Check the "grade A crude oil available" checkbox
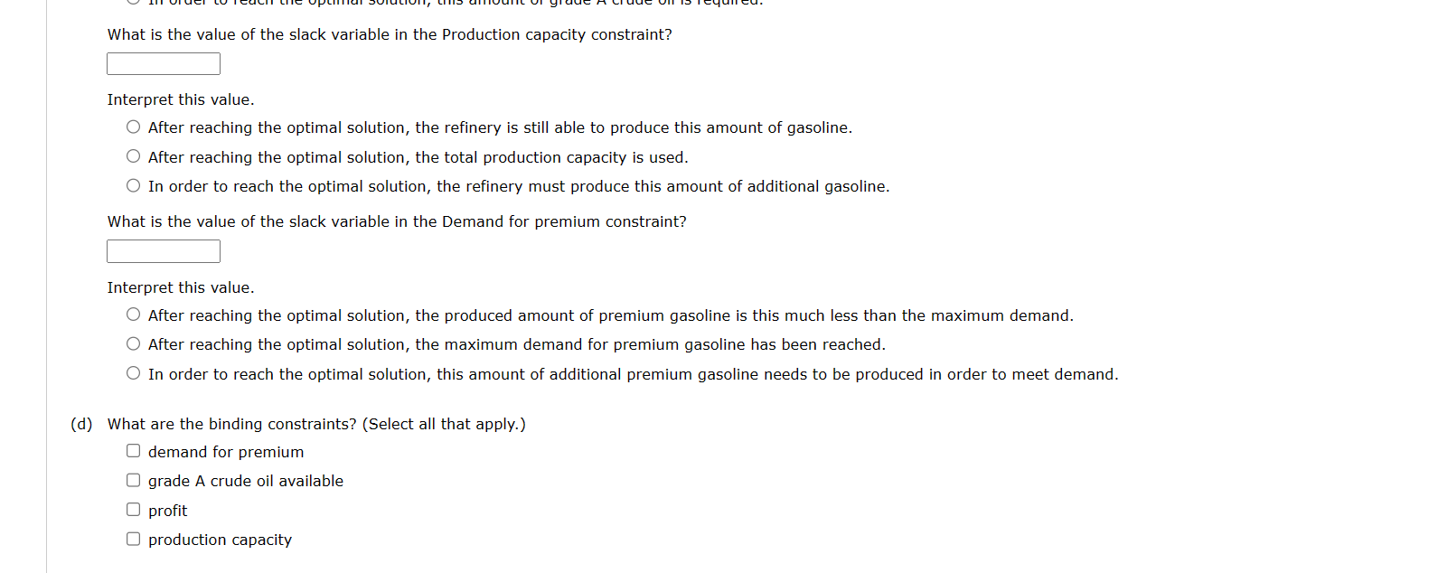Image resolution: width=1438 pixels, height=573 pixels. [133, 479]
